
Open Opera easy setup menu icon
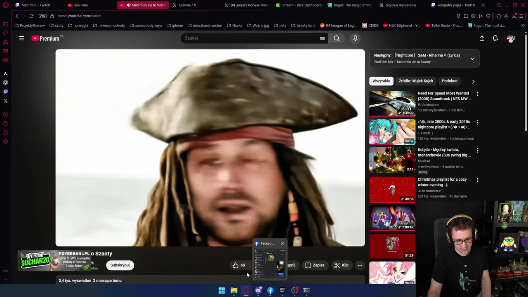(x=521, y=16)
